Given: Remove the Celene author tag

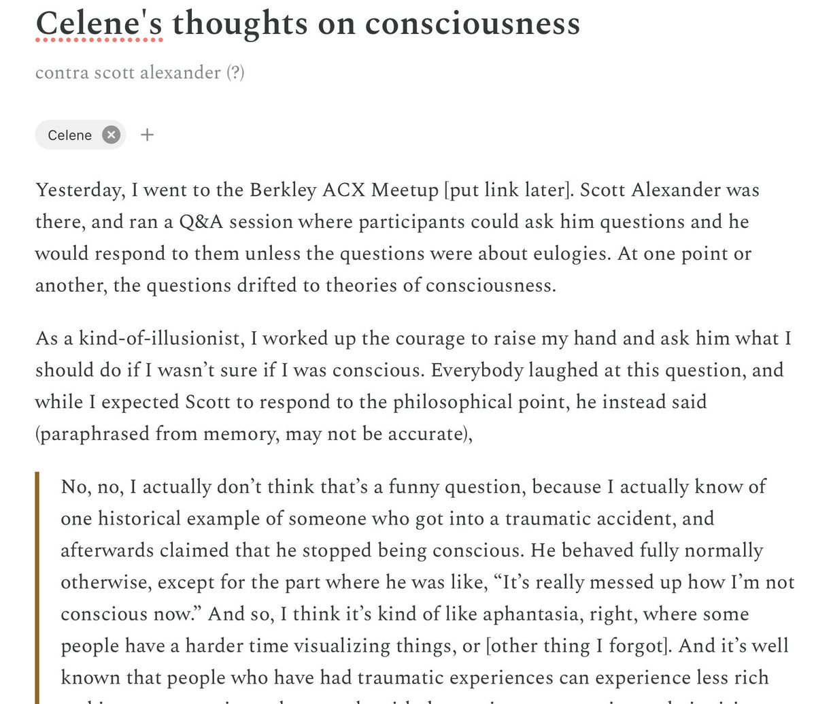Looking at the screenshot, I should coord(111,135).
